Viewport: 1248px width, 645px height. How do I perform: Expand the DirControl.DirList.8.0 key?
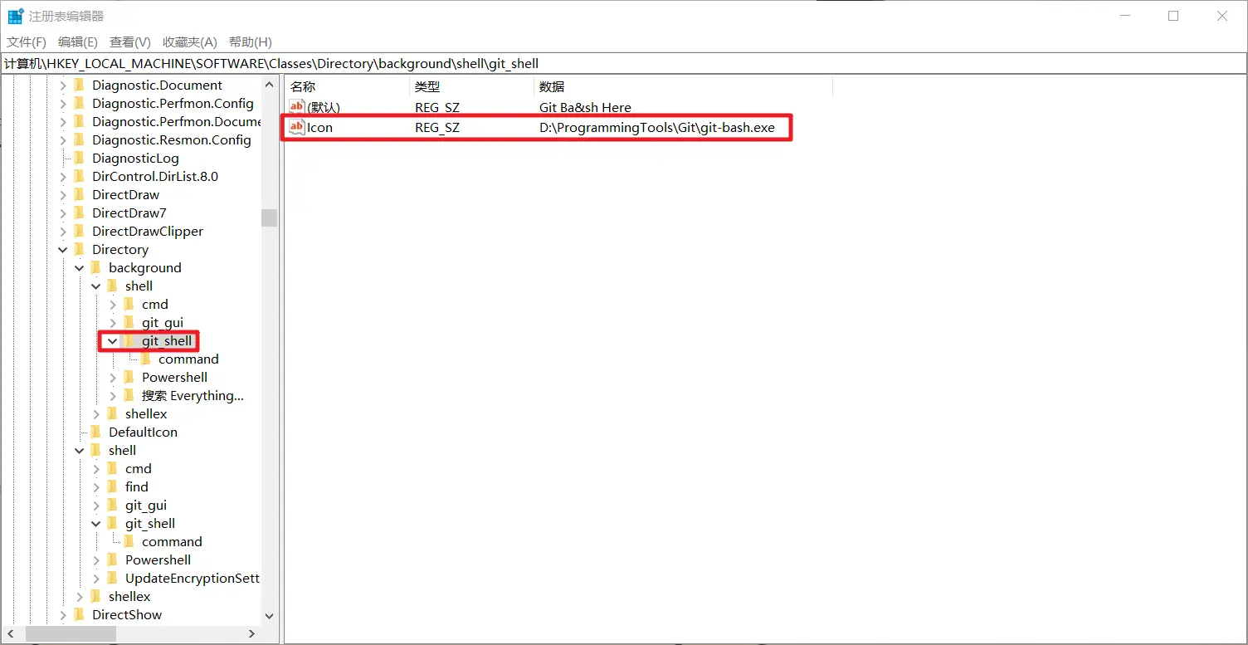click(63, 176)
